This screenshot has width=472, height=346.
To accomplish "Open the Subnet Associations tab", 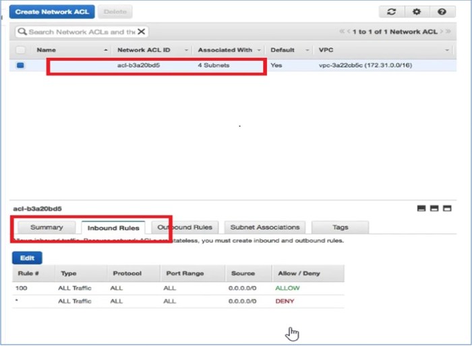I will [x=264, y=227].
